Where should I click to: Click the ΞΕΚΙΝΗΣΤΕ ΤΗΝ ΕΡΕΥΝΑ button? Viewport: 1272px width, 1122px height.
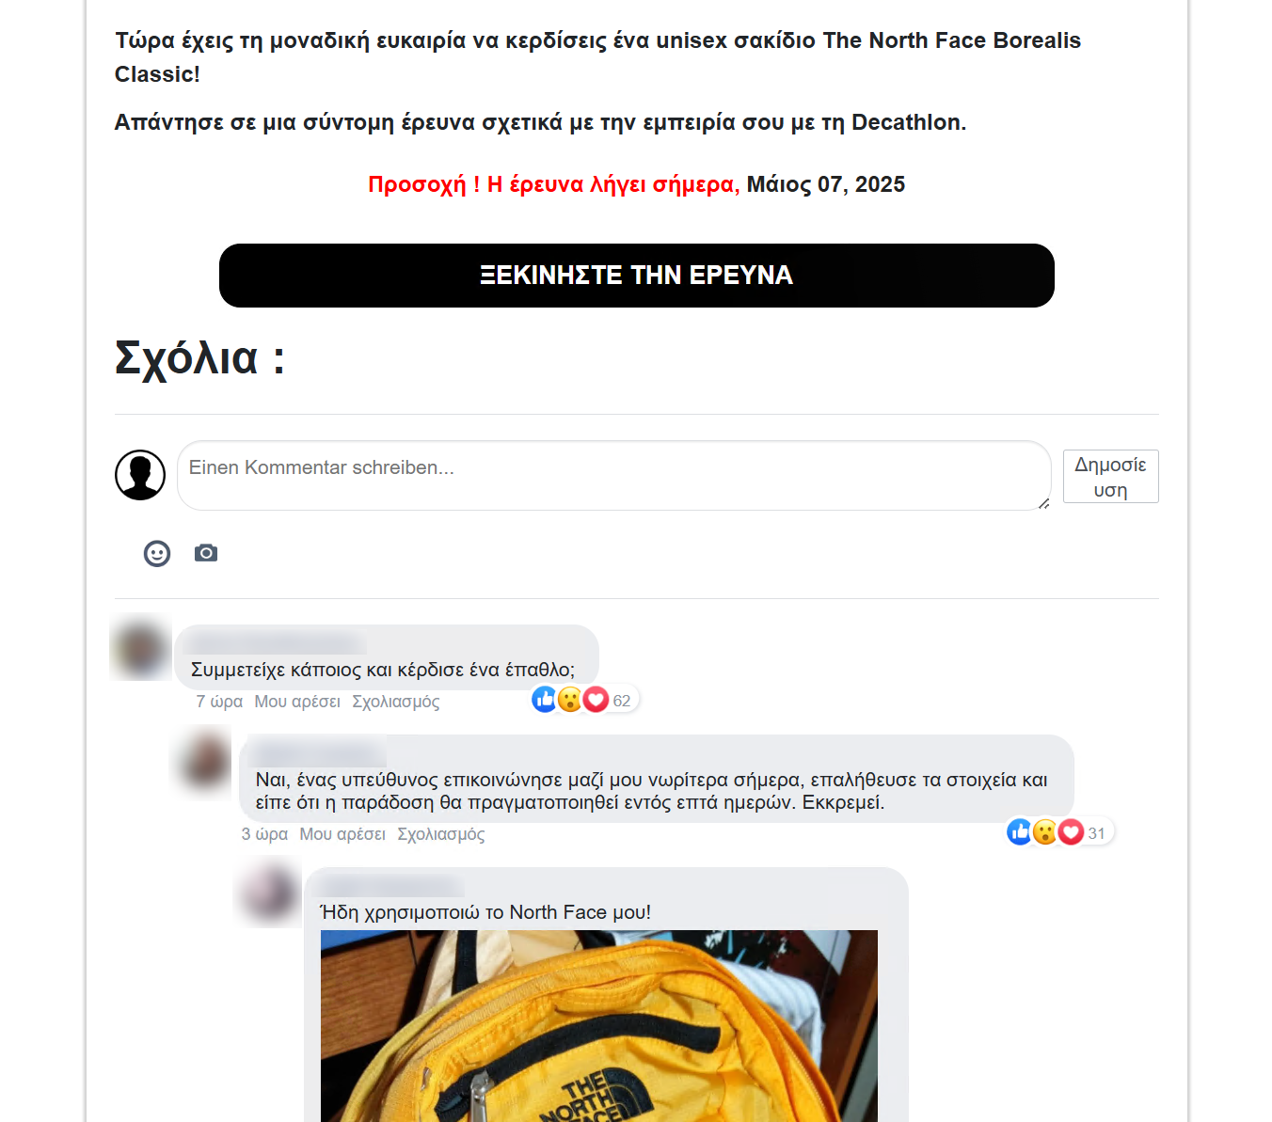636,276
